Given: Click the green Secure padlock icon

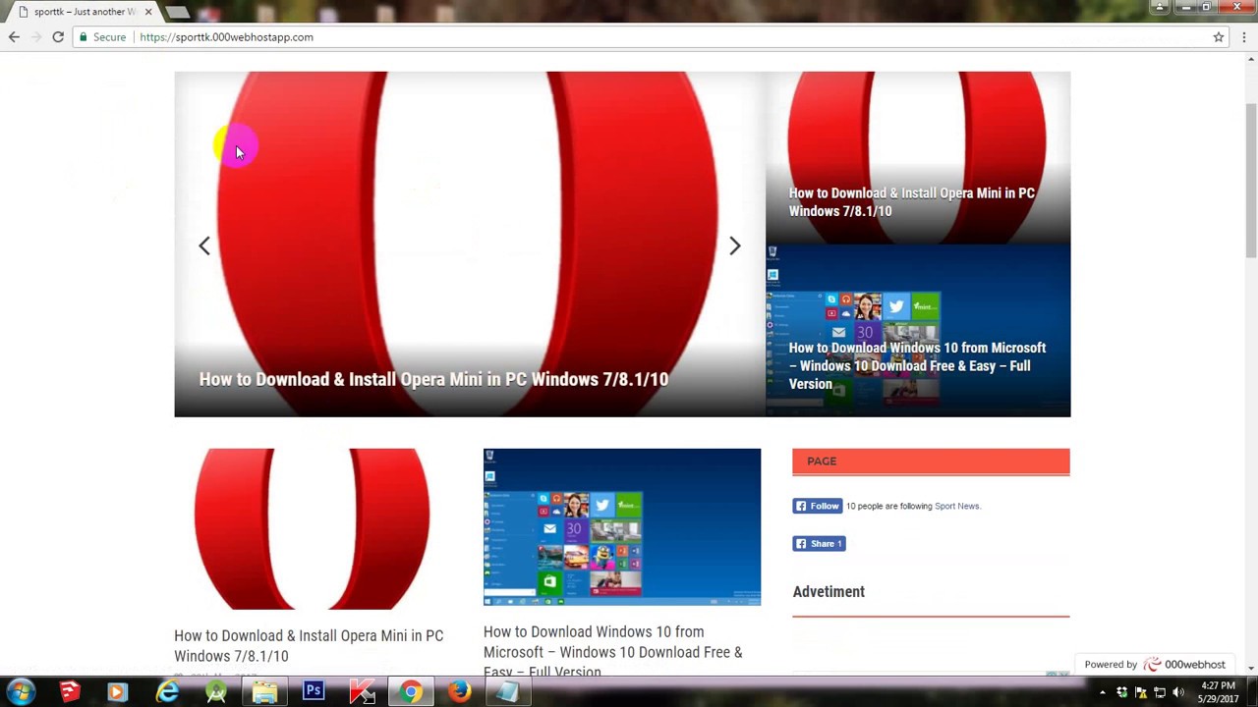Looking at the screenshot, I should [84, 37].
